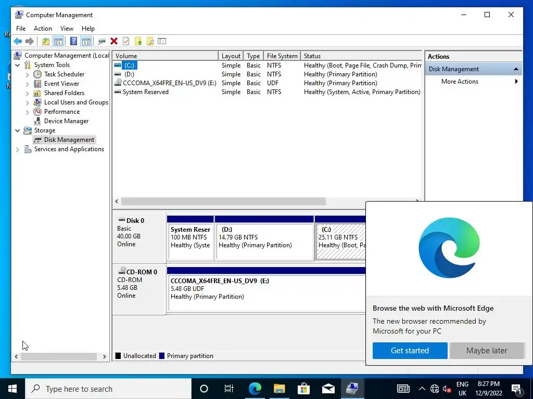This screenshot has height=399, width=533.
Task: Click the folder with magnifier icon
Action: (150, 42)
